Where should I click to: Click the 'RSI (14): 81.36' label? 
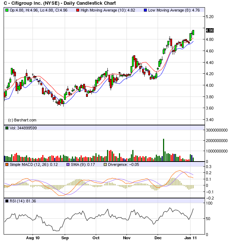tap(23, 201)
